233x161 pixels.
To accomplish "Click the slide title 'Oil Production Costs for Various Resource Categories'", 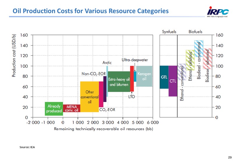I will point(91,11).
